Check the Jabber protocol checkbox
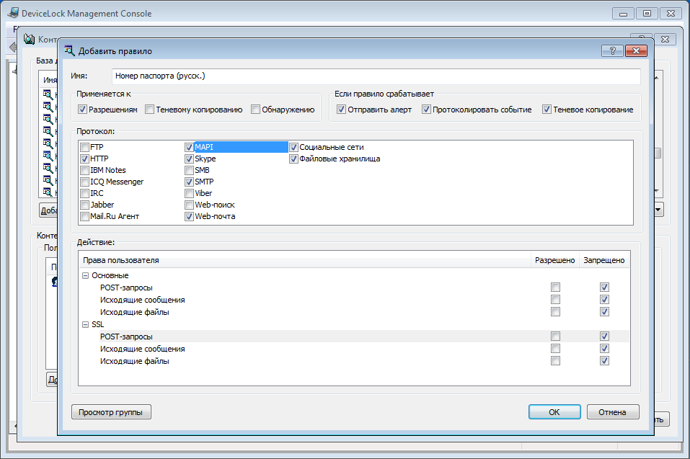This screenshot has width=690, height=459. (85, 205)
